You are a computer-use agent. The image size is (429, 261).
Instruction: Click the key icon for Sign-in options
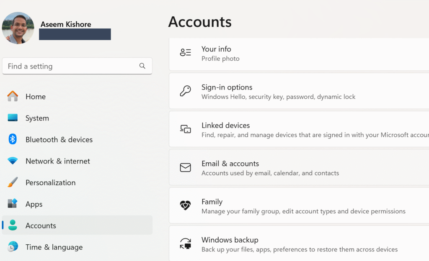pos(185,92)
